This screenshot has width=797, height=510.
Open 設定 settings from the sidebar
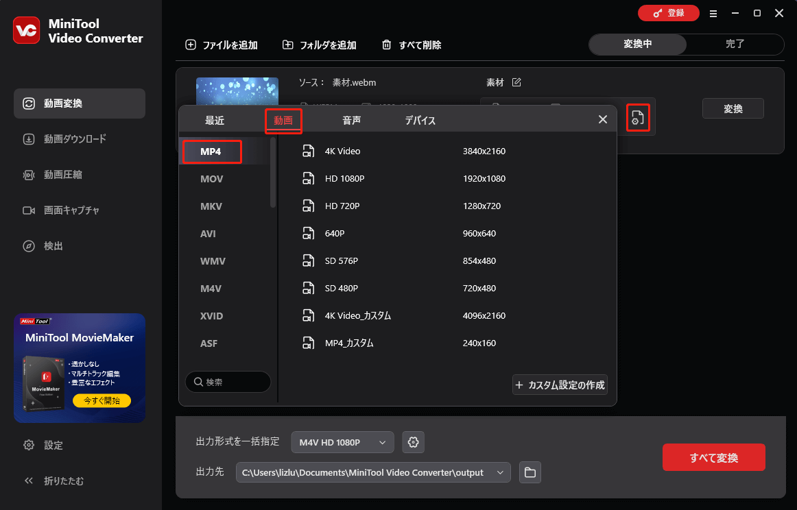pyautogui.click(x=44, y=445)
